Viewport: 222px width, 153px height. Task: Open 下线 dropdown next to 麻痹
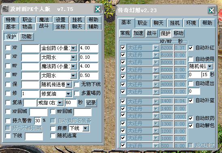coord(85,128)
